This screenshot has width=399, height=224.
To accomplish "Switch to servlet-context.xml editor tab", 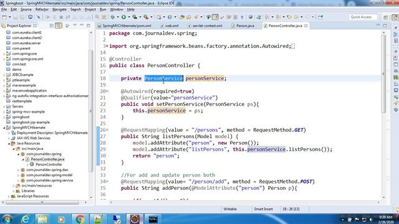I will point(205,26).
